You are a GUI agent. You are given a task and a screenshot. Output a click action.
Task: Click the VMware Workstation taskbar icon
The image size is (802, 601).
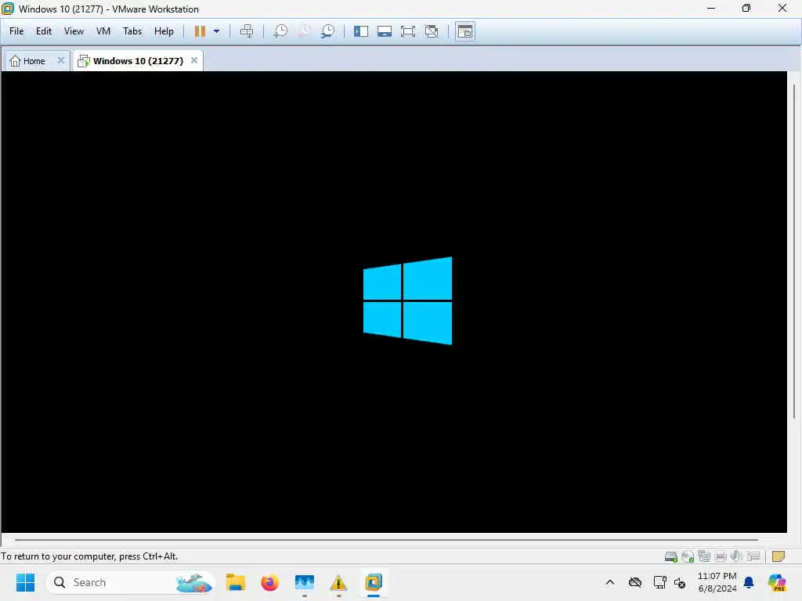[374, 582]
